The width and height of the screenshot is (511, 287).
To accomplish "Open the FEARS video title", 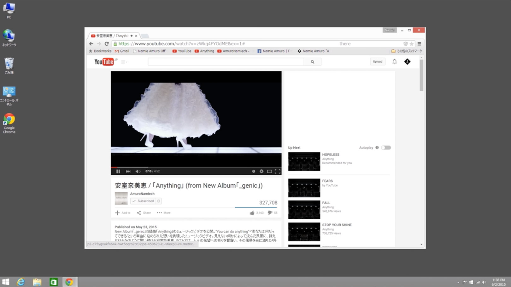I will (327, 181).
